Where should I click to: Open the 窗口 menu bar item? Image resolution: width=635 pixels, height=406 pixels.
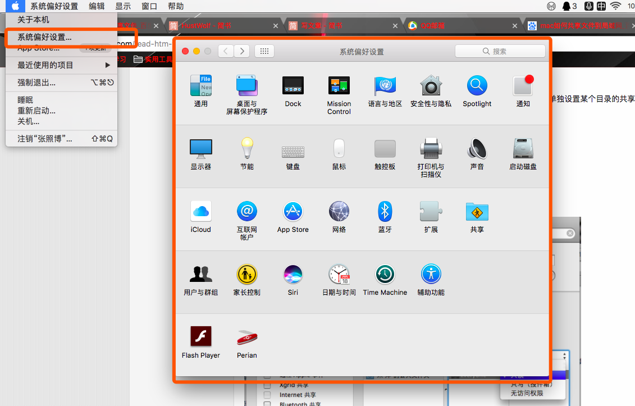pyautogui.click(x=149, y=6)
